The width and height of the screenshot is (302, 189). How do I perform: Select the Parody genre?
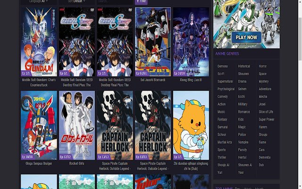pos(242,150)
